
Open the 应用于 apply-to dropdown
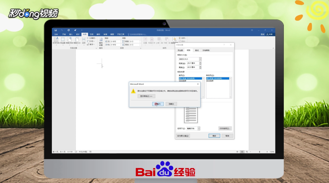click(193, 129)
